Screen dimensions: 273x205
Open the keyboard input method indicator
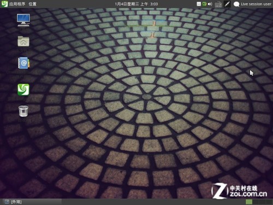pos(218,4)
